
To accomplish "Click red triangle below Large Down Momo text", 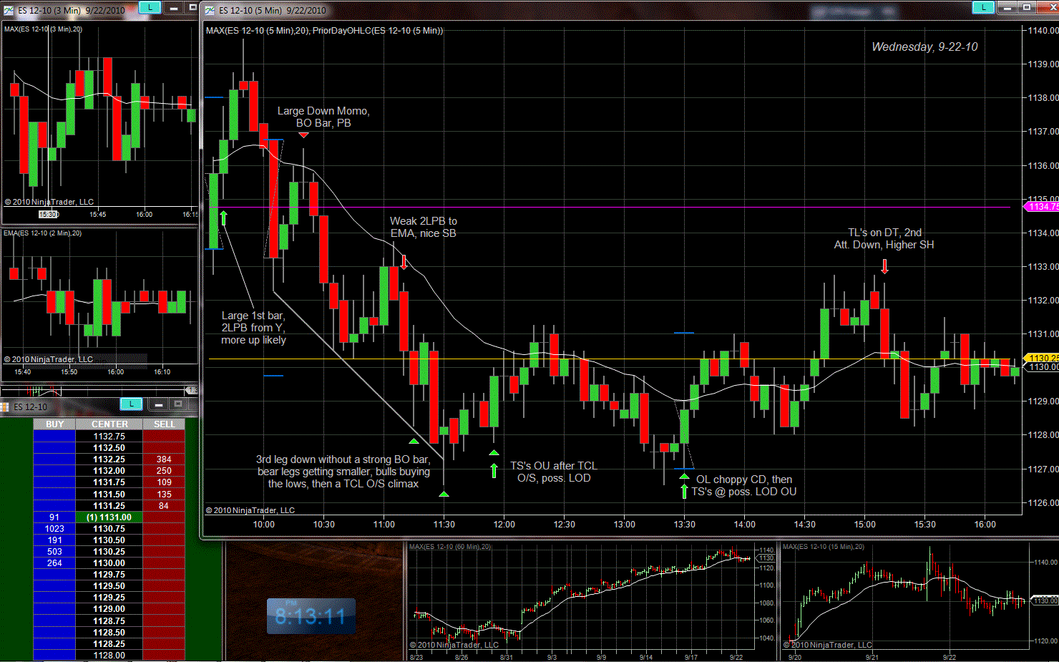I will pos(303,135).
